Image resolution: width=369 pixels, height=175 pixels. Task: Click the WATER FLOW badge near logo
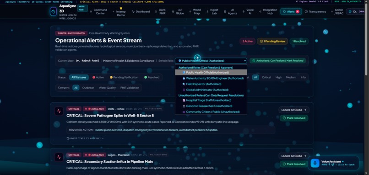coord(82,8)
